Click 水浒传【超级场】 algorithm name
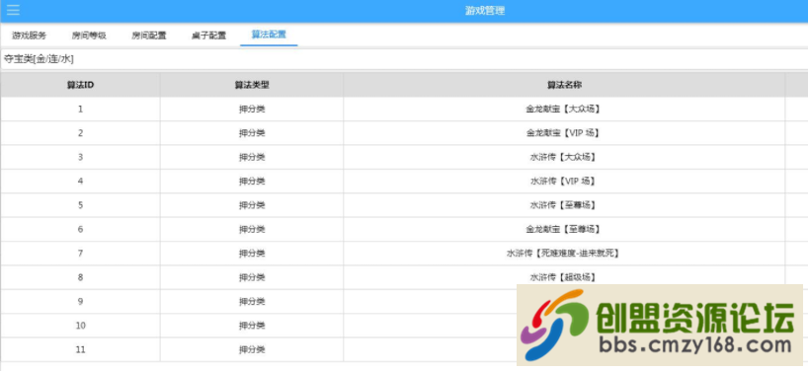Screen dimensions: 808x371 tap(564, 277)
